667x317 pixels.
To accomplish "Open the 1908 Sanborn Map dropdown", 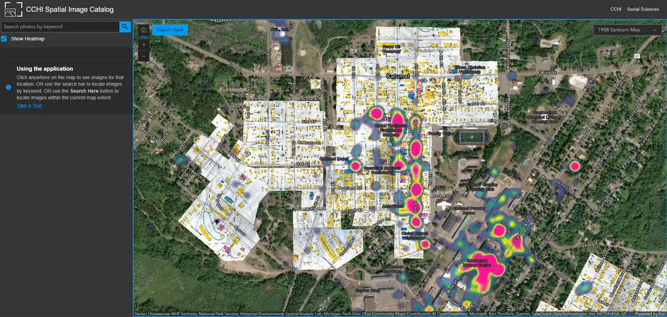I will point(627,30).
